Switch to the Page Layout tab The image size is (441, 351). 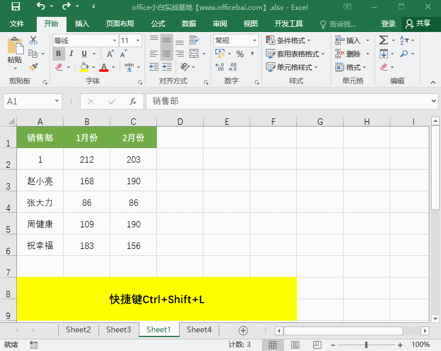120,24
